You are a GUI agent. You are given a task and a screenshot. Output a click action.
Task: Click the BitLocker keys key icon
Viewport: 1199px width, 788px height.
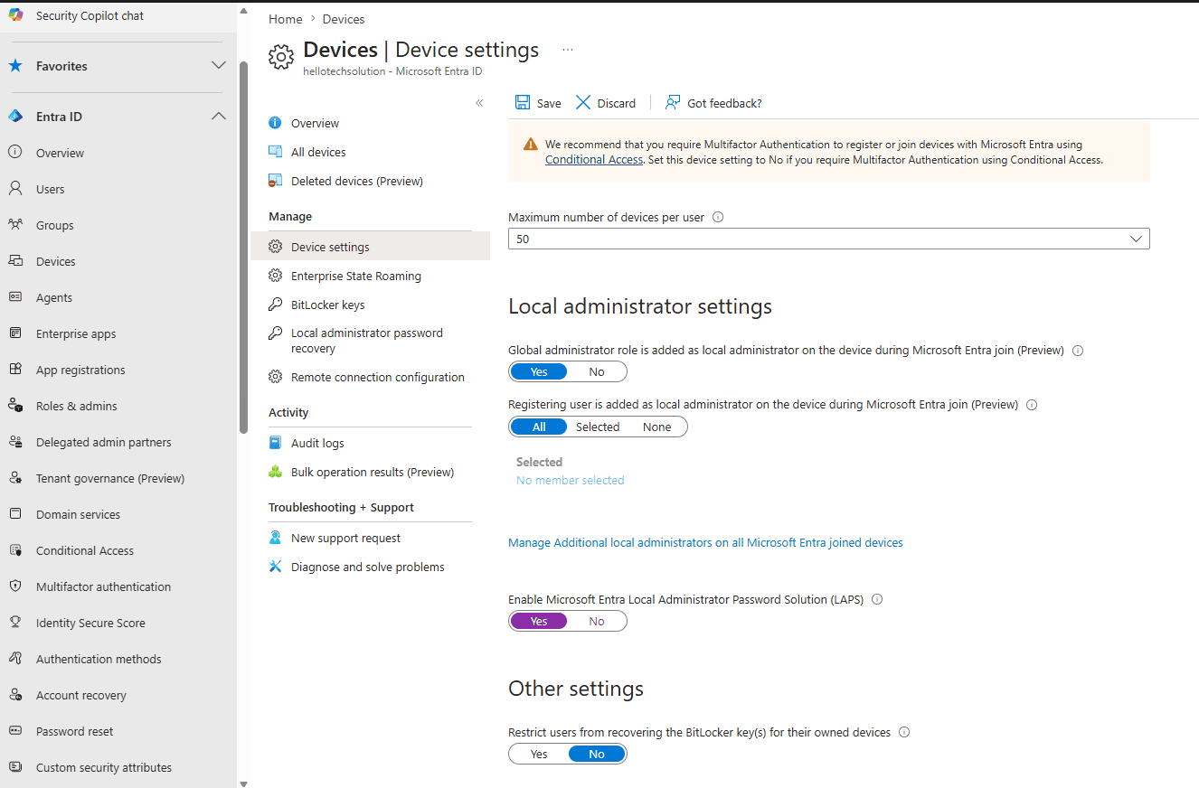coord(276,305)
